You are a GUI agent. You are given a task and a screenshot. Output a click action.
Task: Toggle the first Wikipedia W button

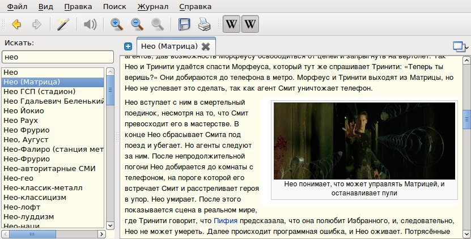click(231, 24)
